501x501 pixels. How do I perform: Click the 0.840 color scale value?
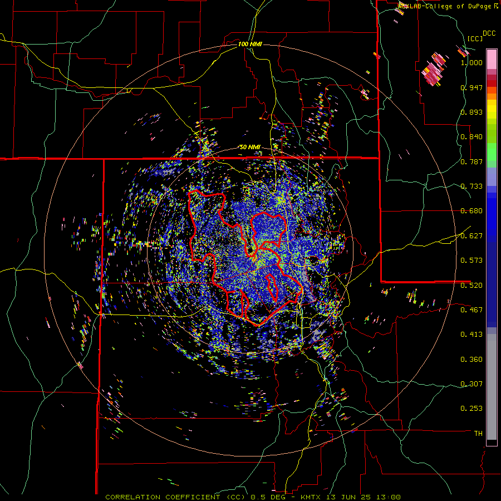tap(471, 137)
